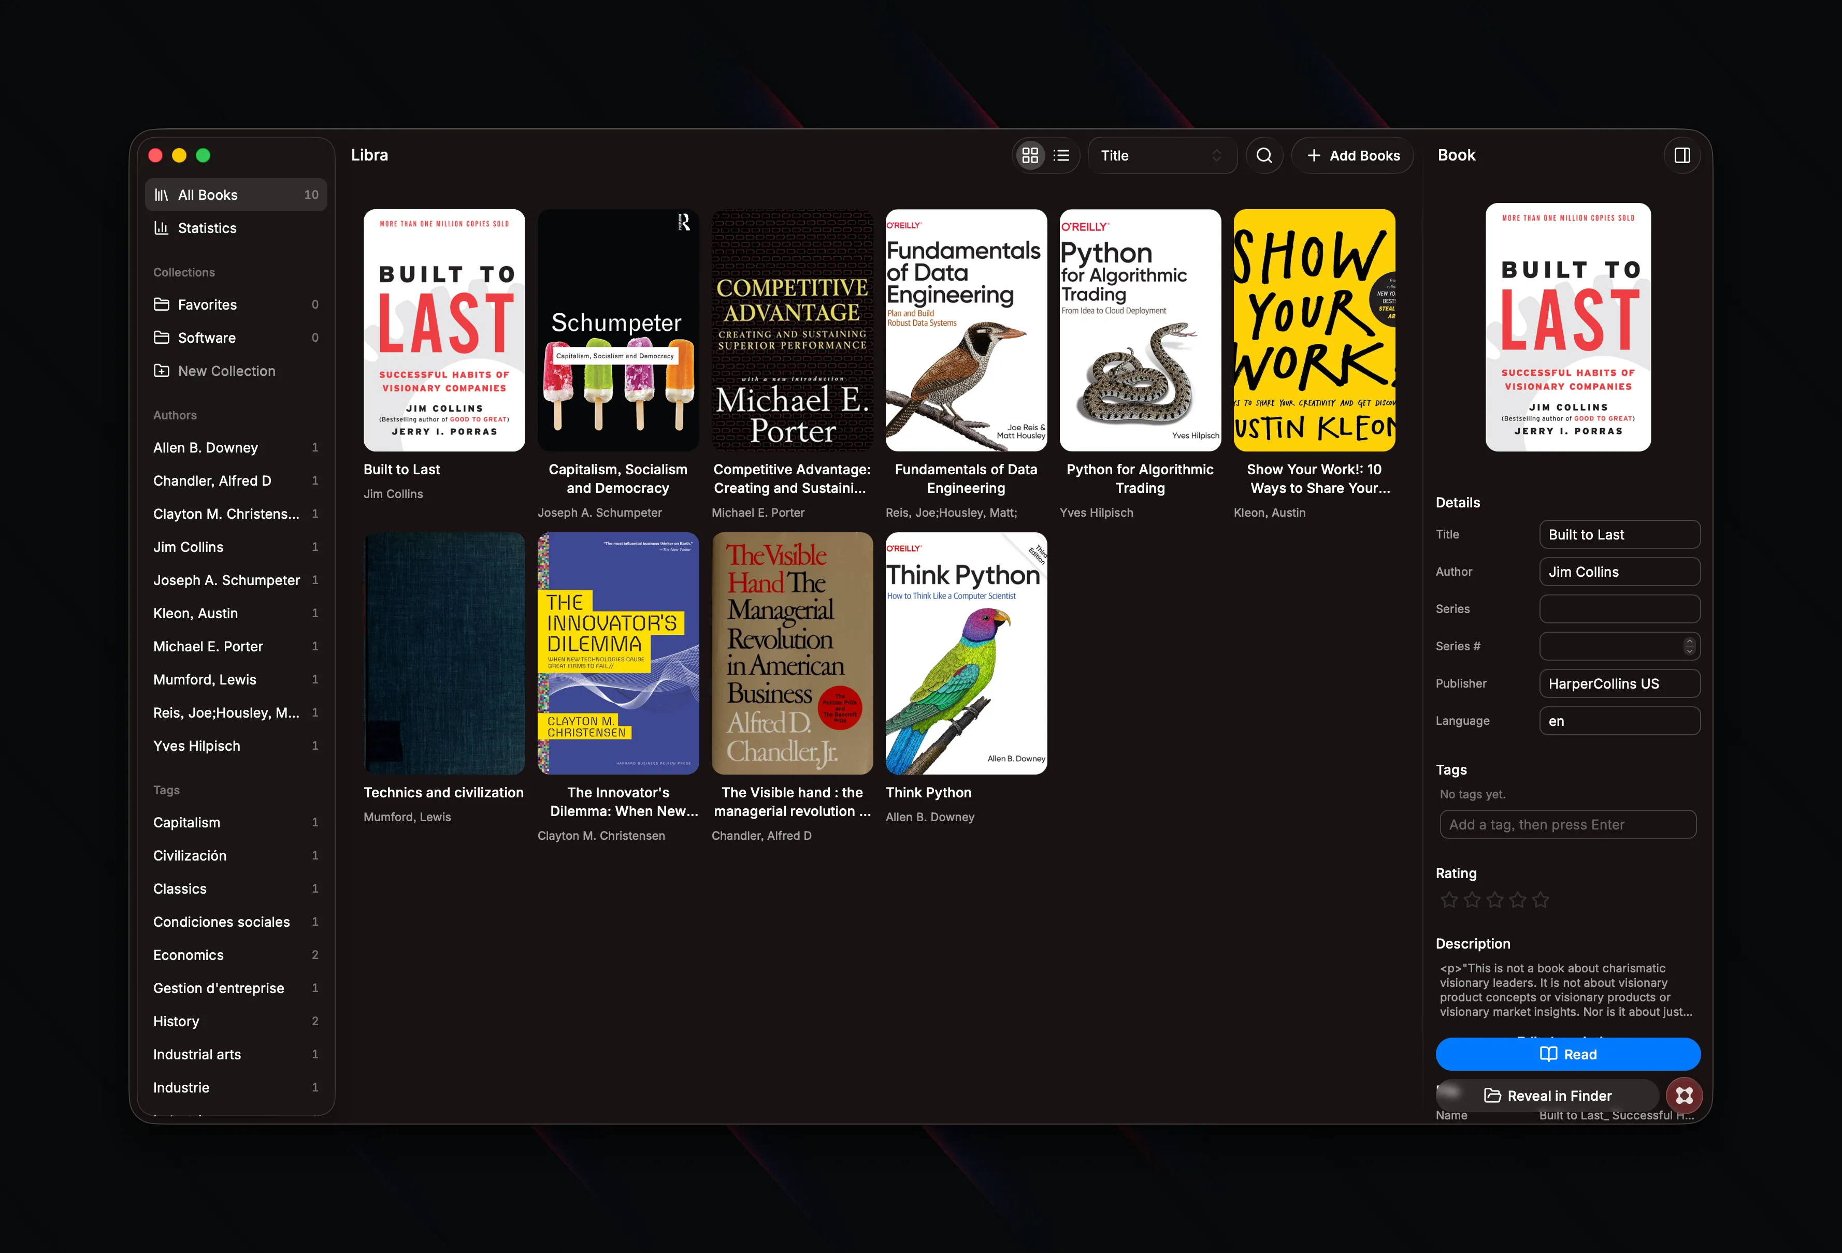Click the Add Books button
The height and width of the screenshot is (1253, 1842).
click(x=1353, y=155)
